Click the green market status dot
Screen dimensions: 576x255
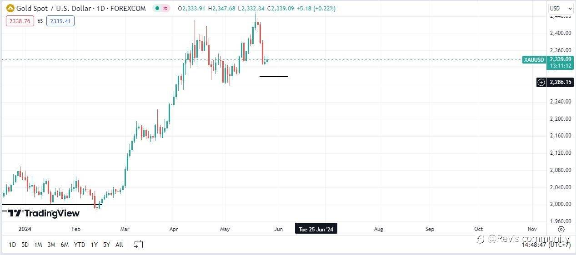157,8
